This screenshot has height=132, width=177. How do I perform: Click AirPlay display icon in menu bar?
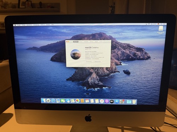(146, 24)
